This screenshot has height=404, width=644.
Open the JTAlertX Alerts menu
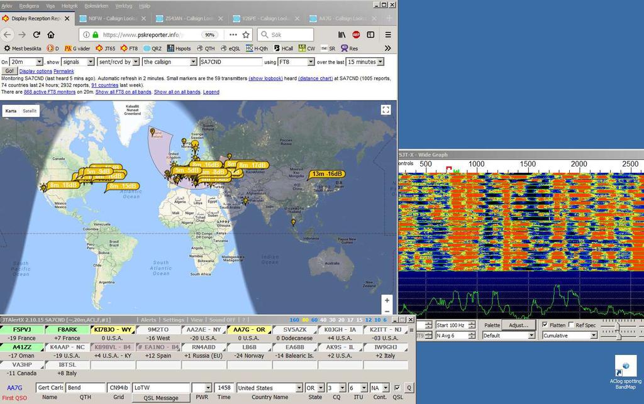pyautogui.click(x=148, y=320)
